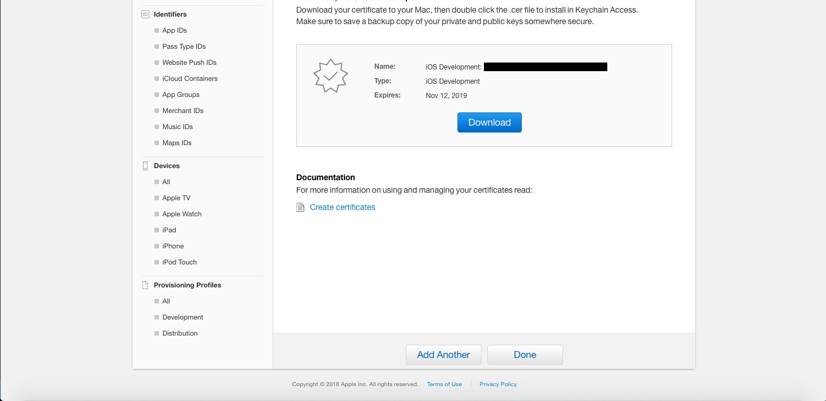Open Development provisioning profiles
The width and height of the screenshot is (826, 401).
pyautogui.click(x=183, y=317)
